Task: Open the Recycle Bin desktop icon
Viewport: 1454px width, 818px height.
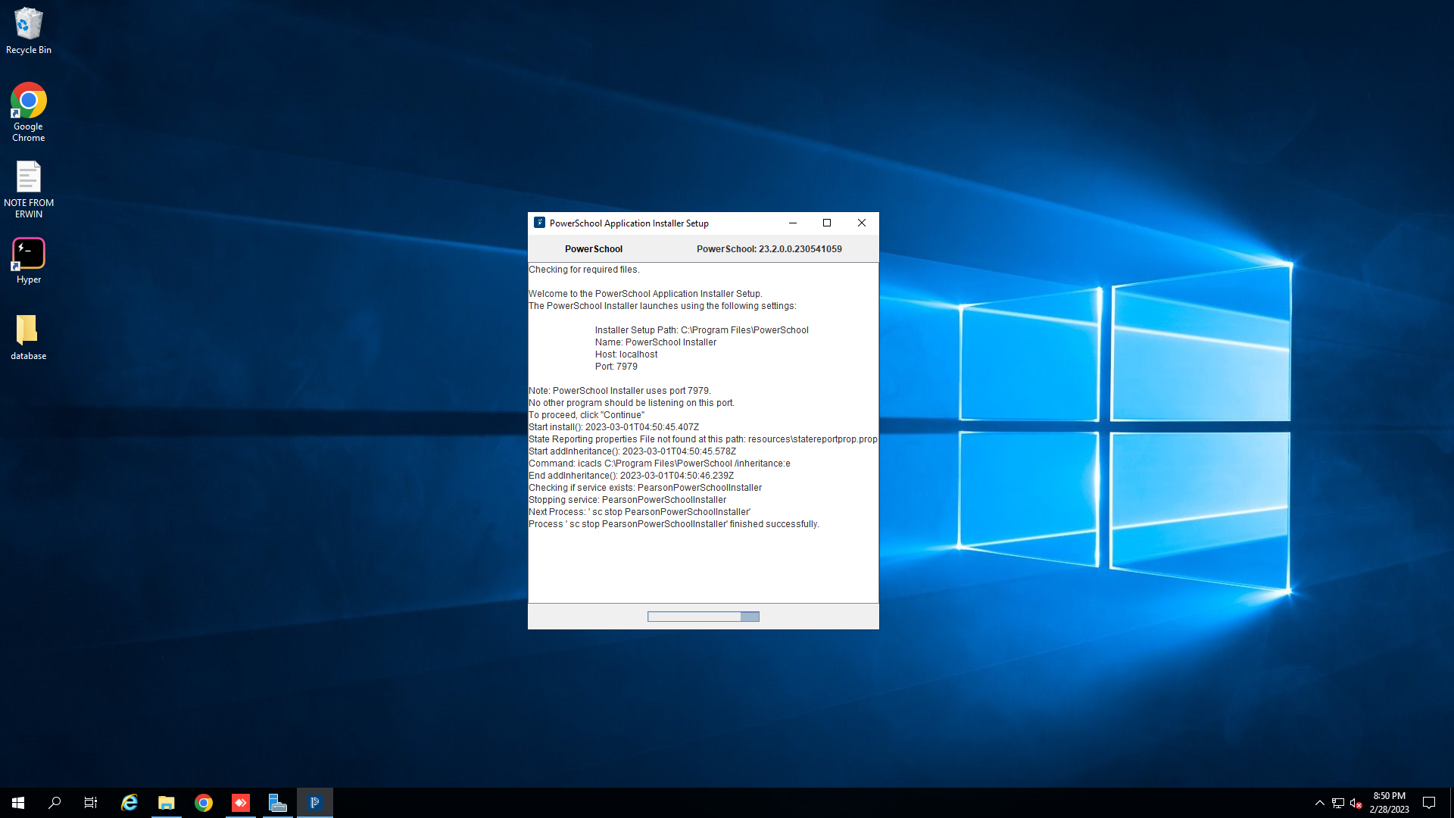Action: [x=29, y=31]
